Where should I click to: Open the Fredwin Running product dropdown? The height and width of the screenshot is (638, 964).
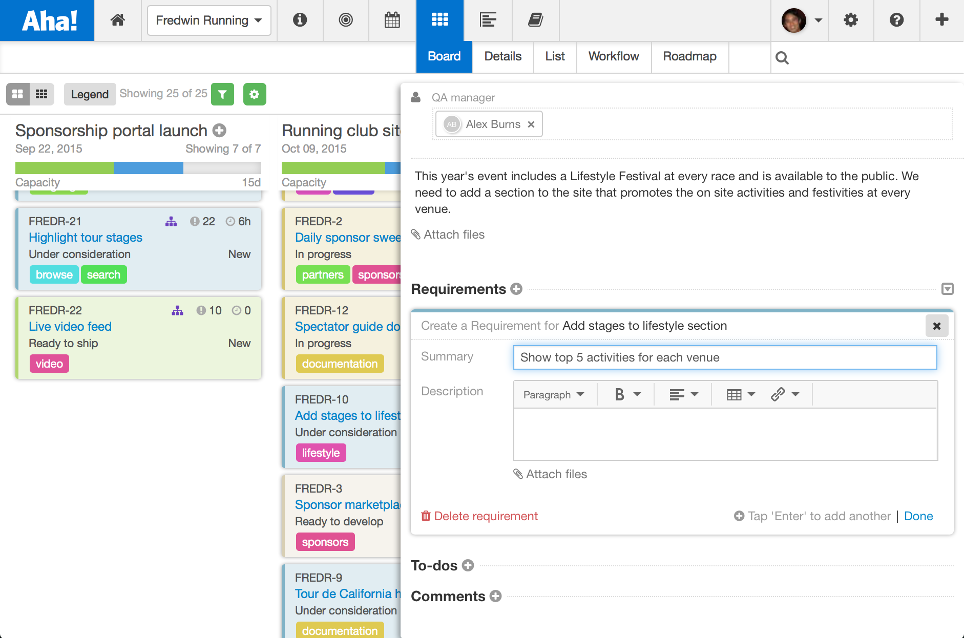(209, 20)
